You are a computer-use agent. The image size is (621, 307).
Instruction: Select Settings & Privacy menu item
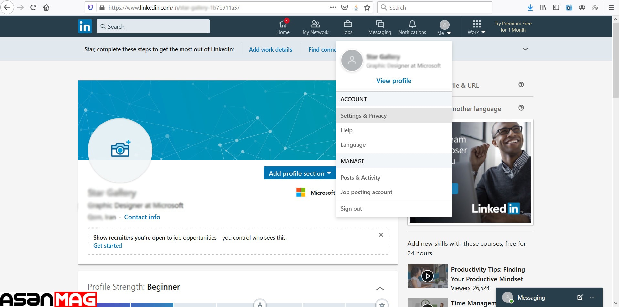[394, 115]
